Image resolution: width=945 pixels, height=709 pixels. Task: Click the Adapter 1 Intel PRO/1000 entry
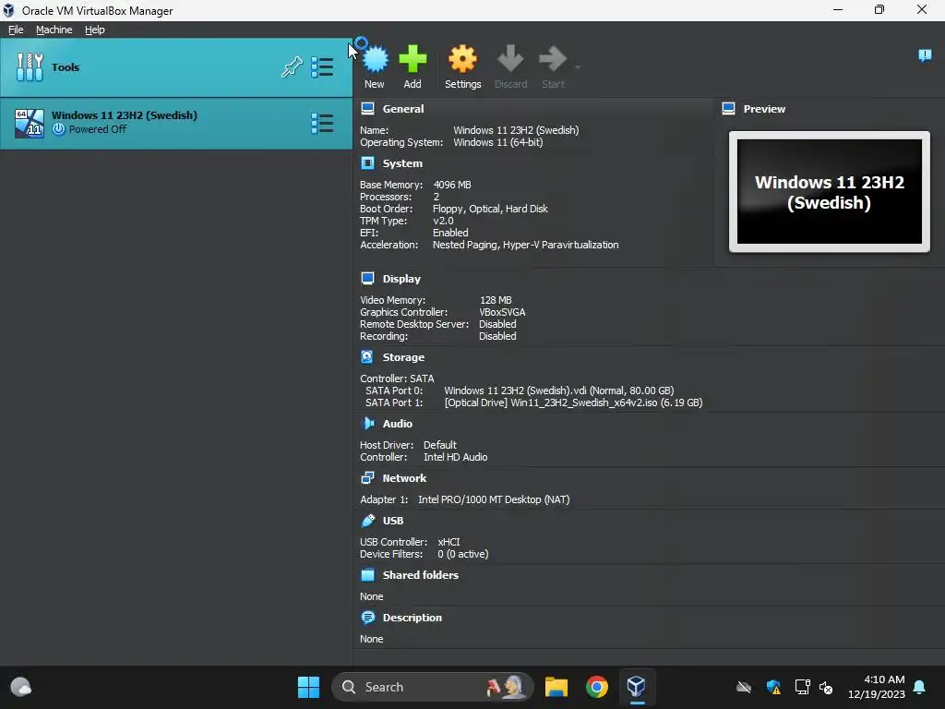494,499
